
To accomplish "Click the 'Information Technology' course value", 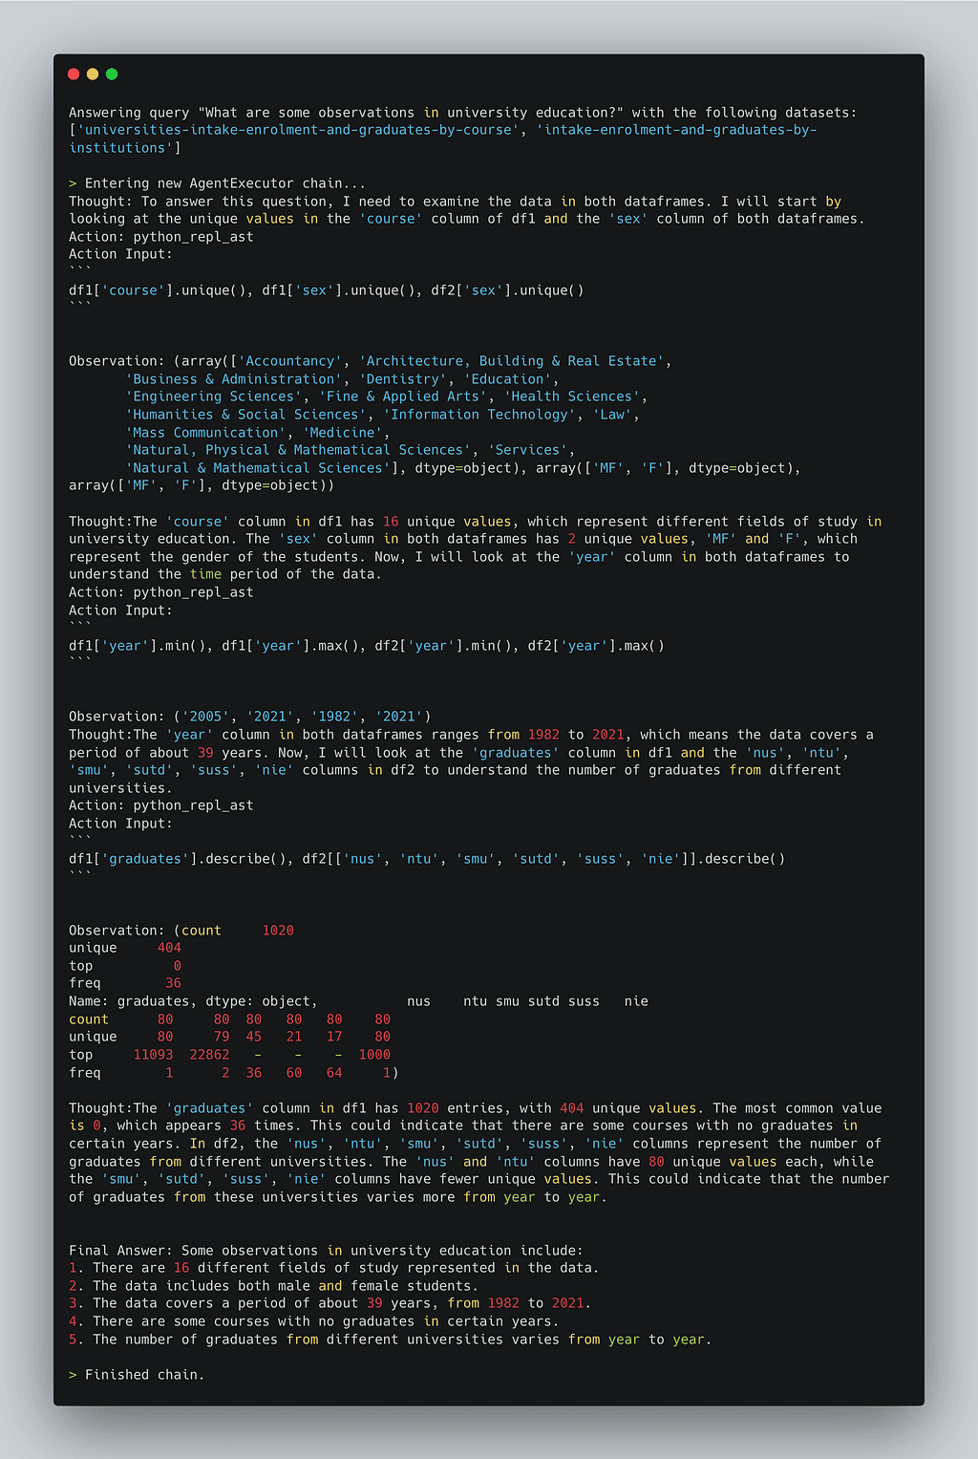I will click(x=479, y=415).
